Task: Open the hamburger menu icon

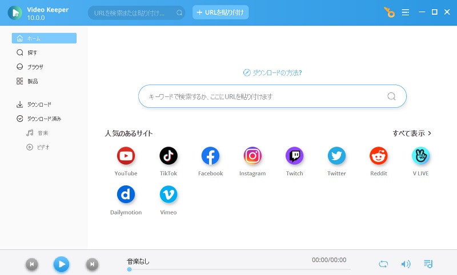Action: 406,12
